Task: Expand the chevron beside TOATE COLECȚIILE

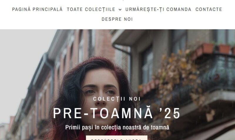Action: coord(120,10)
